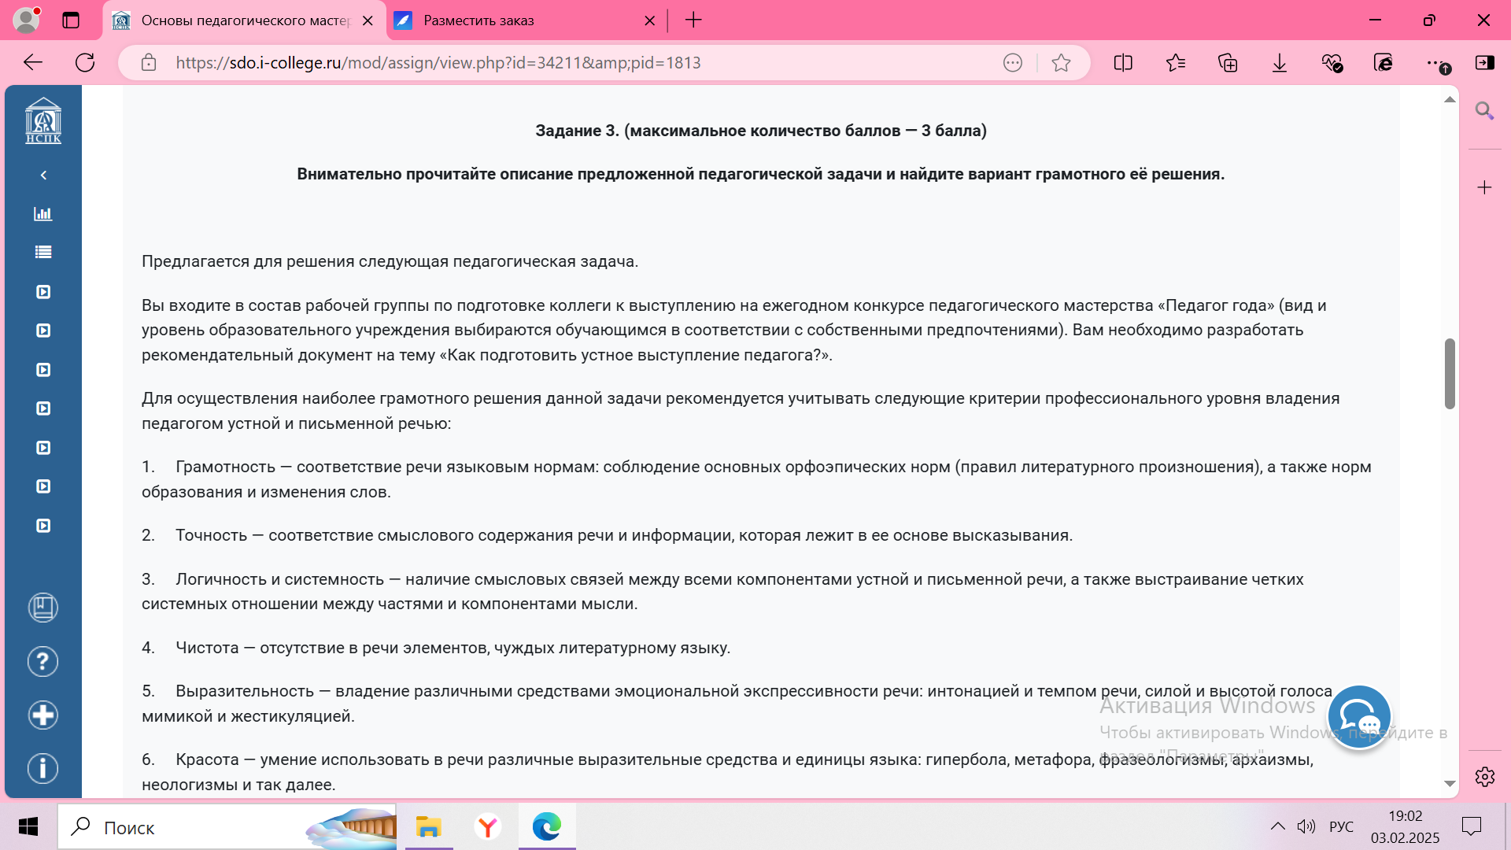Screen dimensions: 1511x850
Task: Collapse the sidebar with the left chevron
Action: click(43, 175)
